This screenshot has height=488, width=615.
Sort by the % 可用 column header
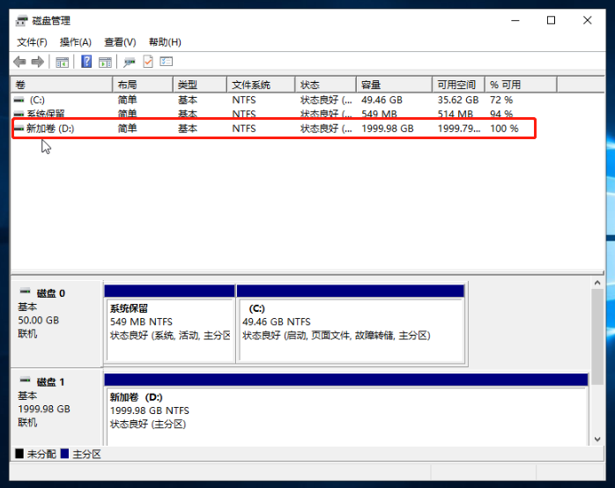coord(521,85)
